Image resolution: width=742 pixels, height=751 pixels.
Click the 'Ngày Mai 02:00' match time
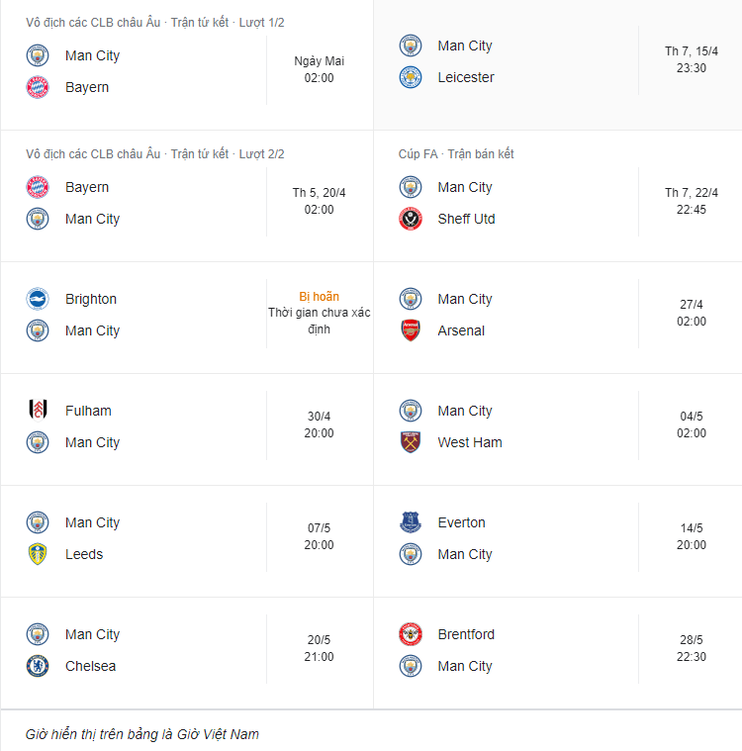coord(319,69)
